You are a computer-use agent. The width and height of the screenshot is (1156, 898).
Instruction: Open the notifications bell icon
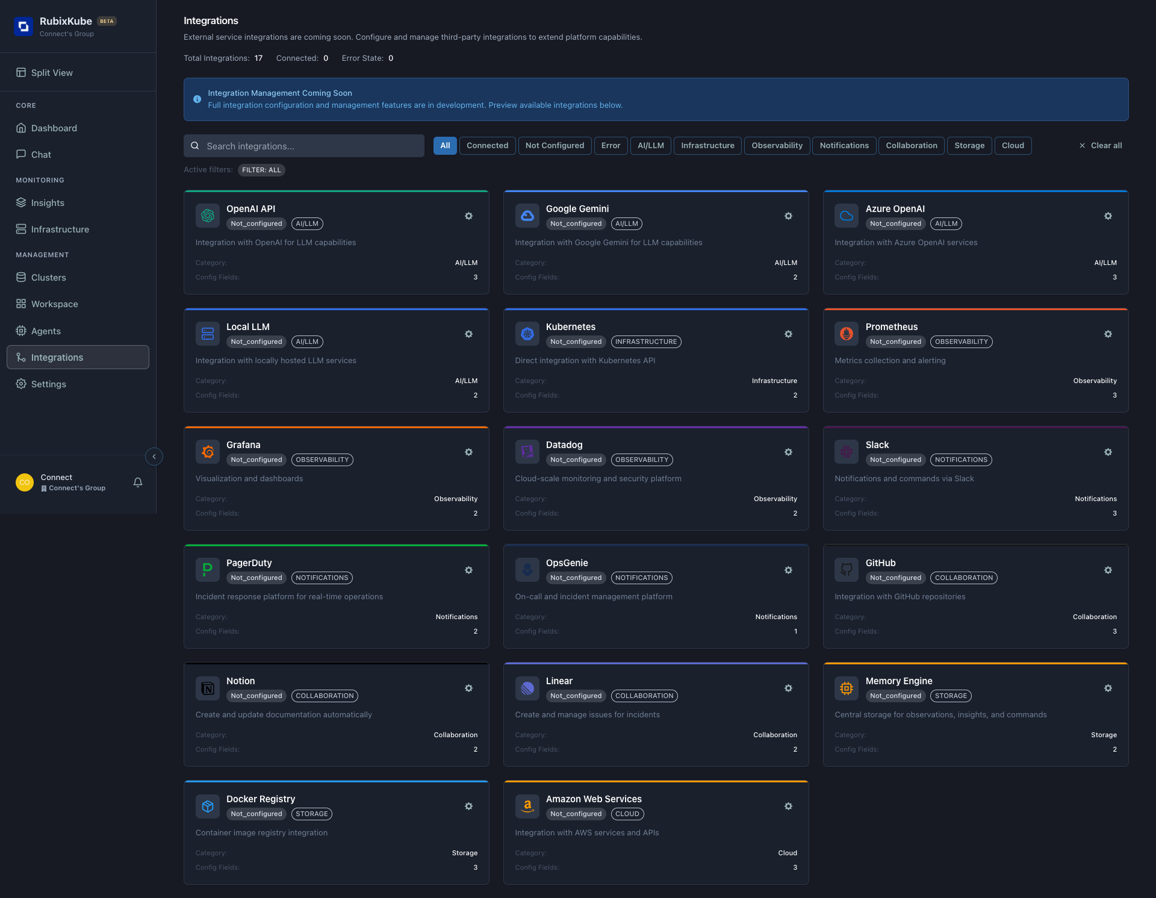coord(138,482)
